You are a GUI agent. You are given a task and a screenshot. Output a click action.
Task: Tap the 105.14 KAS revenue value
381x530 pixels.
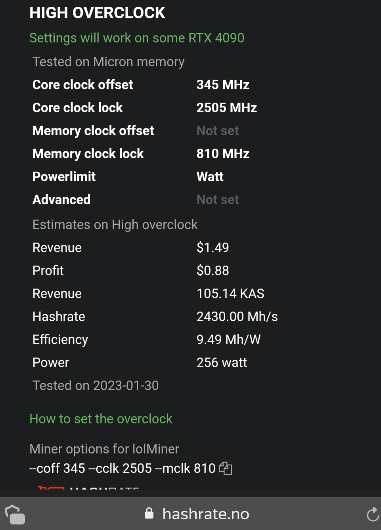pos(230,294)
